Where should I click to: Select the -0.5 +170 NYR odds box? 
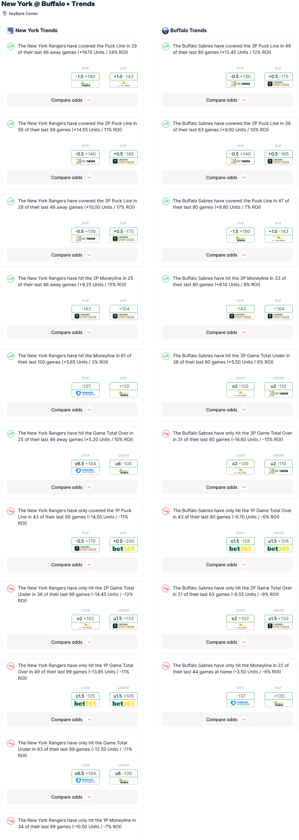(85, 541)
